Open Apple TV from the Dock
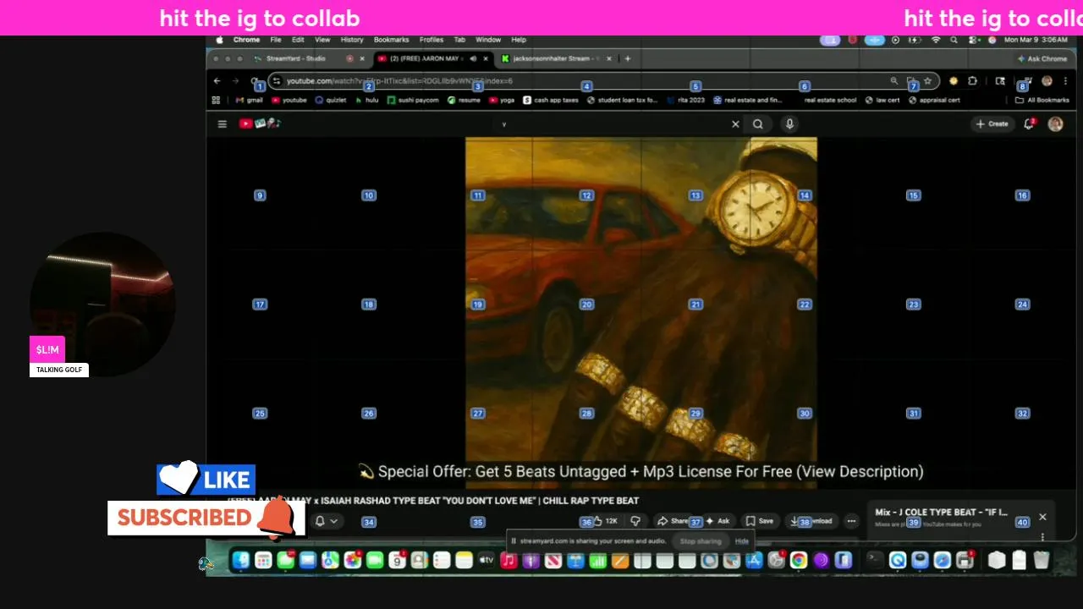The height and width of the screenshot is (609, 1083). [x=487, y=560]
